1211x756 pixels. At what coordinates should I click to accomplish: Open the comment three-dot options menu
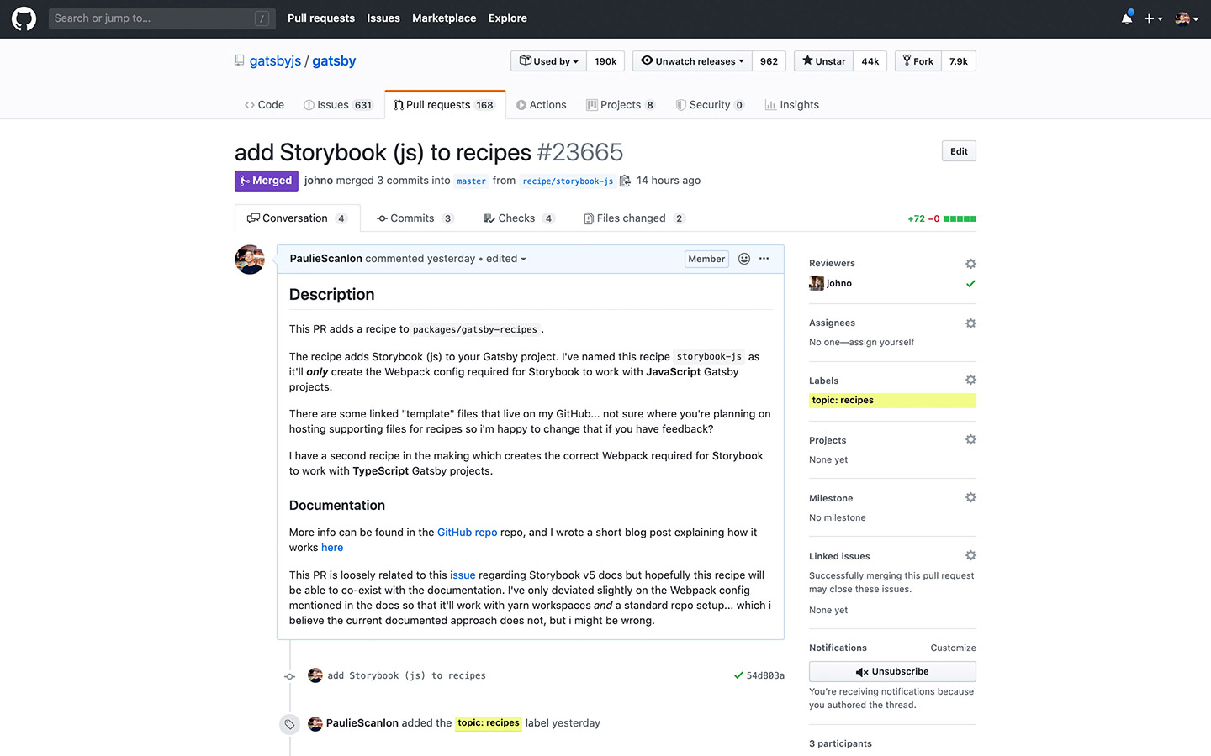(x=764, y=259)
